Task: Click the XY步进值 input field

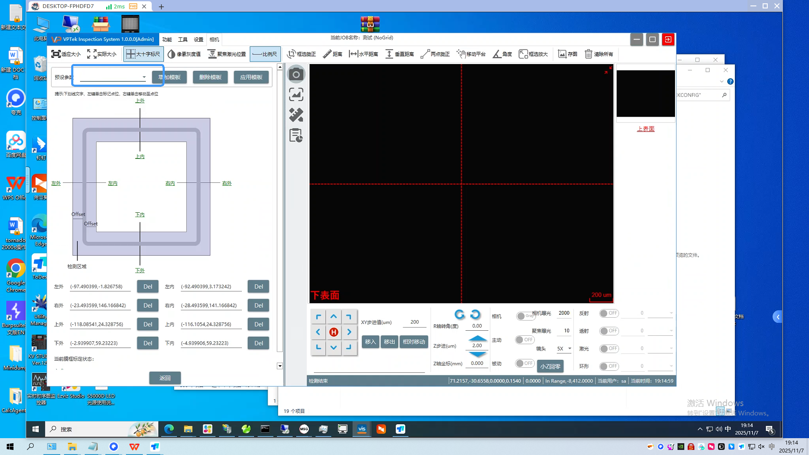Action: (414, 322)
